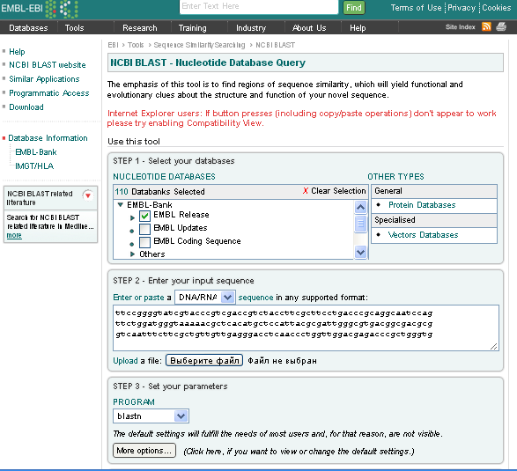Click the Help link in sidebar

pos(17,52)
